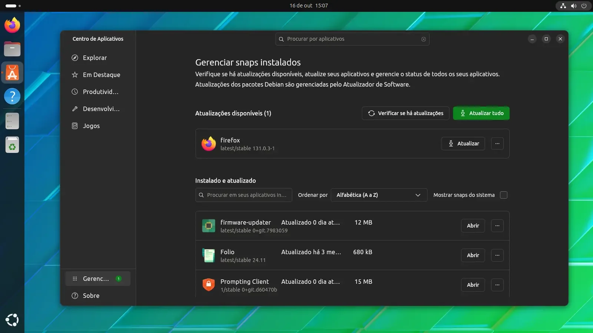Open the Trash icon in the dock

[12, 145]
